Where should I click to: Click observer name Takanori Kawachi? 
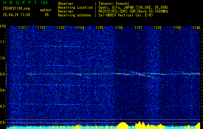click(x=114, y=4)
